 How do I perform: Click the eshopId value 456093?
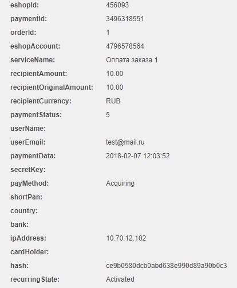point(117,5)
